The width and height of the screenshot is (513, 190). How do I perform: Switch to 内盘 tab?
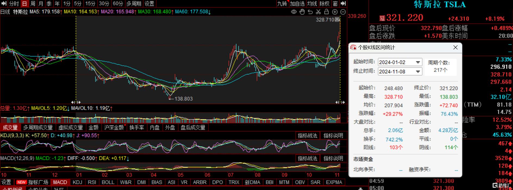(155, 127)
